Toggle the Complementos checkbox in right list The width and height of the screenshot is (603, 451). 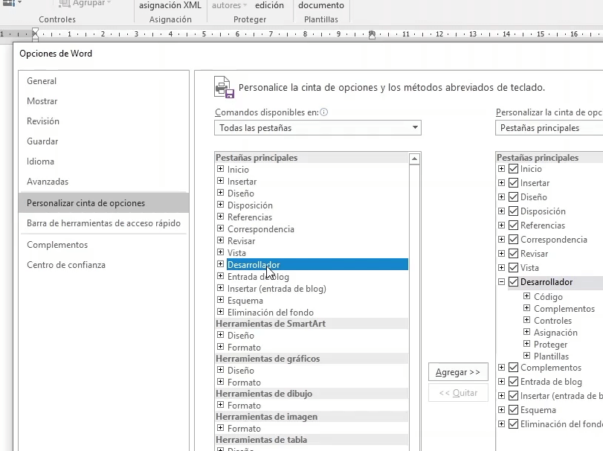coord(513,368)
